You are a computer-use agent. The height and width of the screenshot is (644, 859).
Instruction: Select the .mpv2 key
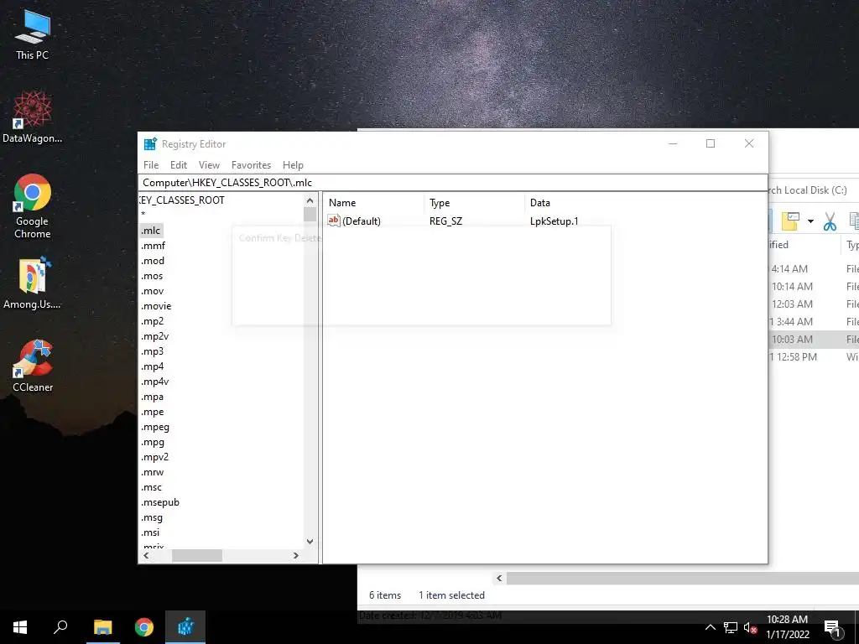point(154,457)
